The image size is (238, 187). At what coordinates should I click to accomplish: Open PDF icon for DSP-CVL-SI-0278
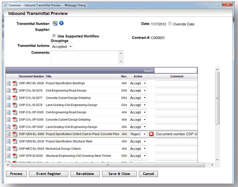click(x=15, y=105)
